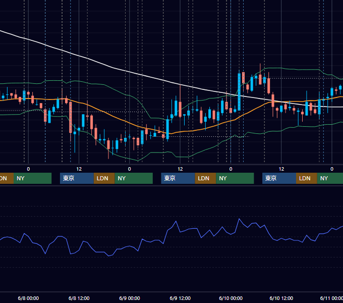Click the hour label 12 above 6/10 12:00
The image size is (343, 303).
[281, 169]
